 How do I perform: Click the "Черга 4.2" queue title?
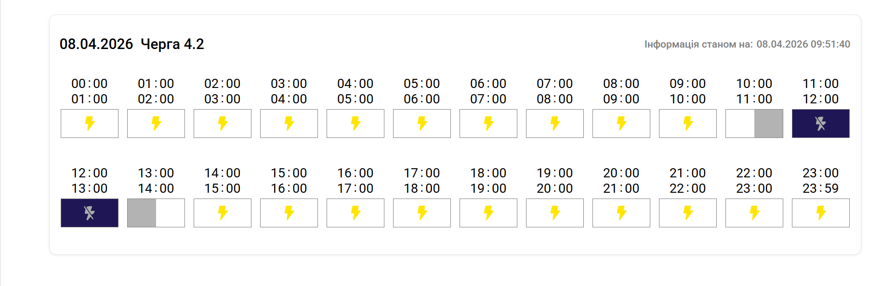172,44
